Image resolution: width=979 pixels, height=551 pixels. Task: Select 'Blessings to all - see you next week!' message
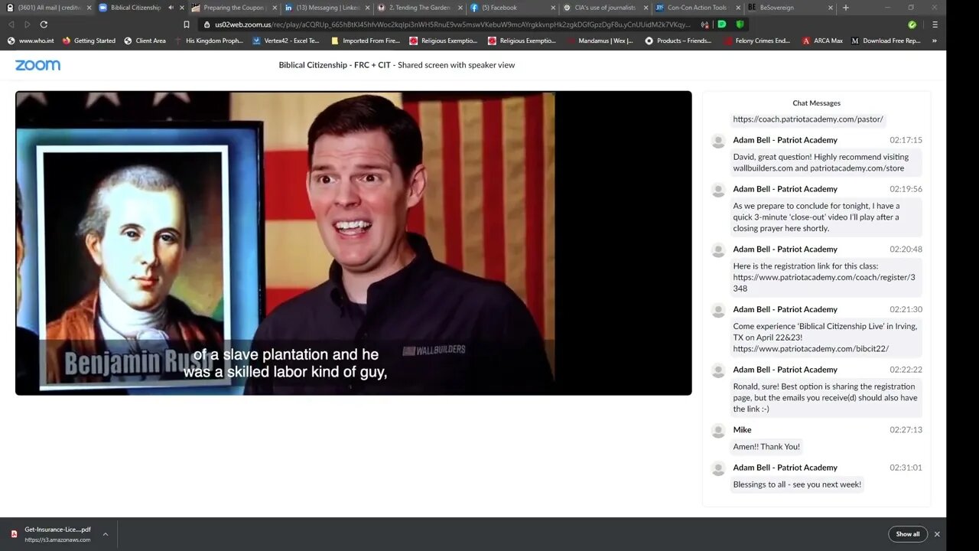pyautogui.click(x=797, y=484)
